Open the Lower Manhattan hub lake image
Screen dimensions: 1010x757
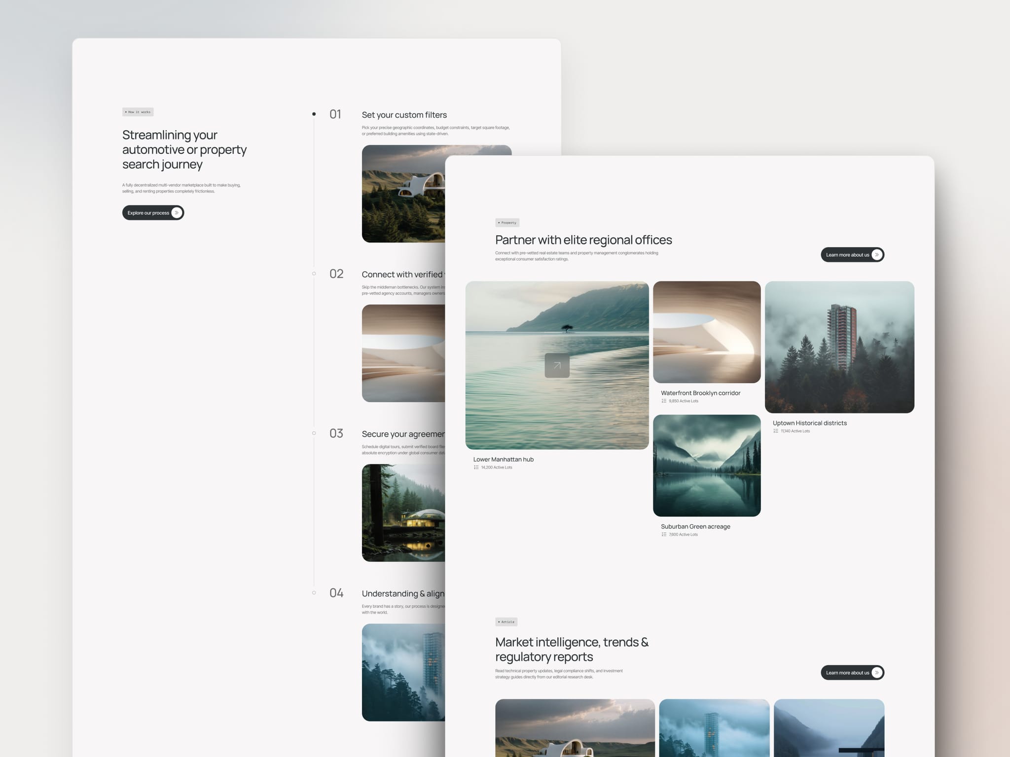click(557, 365)
